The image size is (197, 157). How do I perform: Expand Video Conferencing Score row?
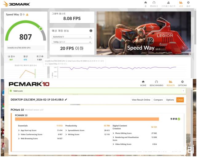(19, 134)
